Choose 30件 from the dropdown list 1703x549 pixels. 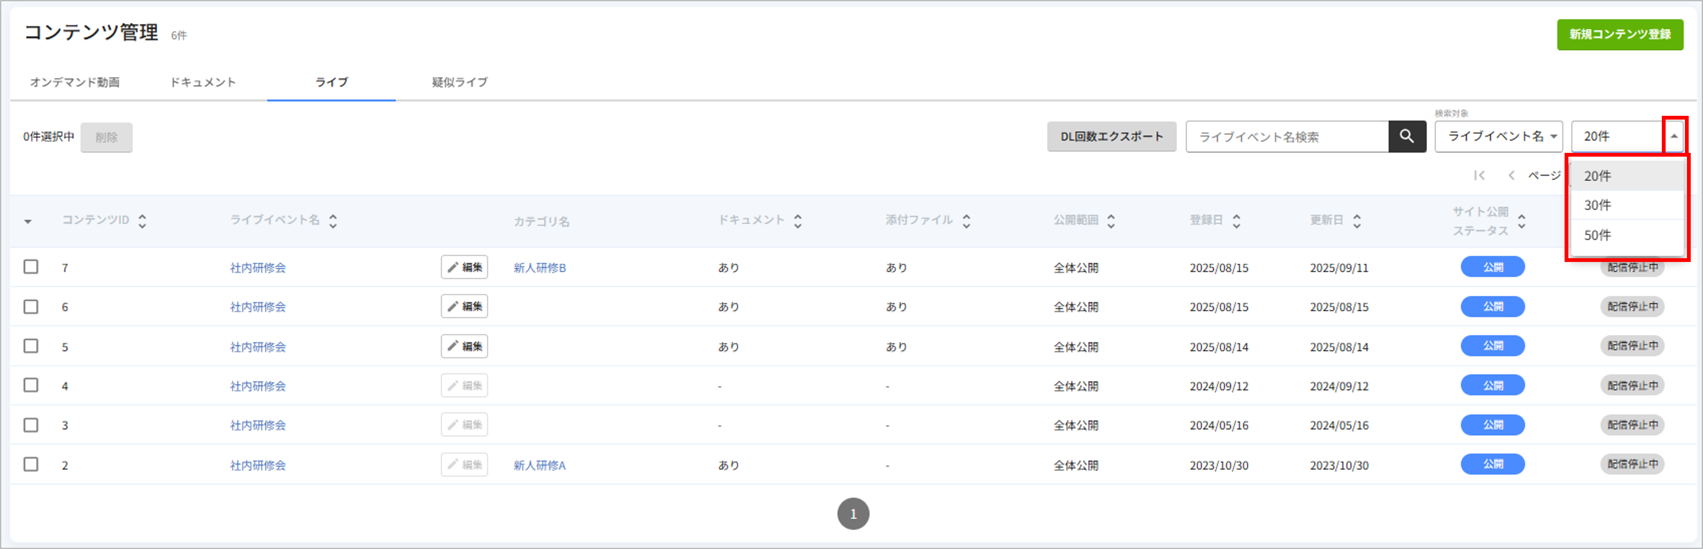[x=1627, y=205]
